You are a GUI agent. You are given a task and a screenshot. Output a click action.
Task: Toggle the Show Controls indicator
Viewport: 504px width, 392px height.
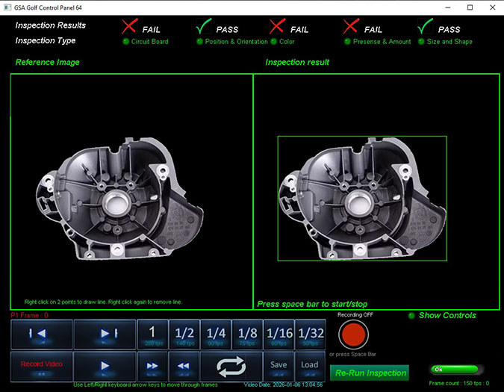click(x=411, y=316)
